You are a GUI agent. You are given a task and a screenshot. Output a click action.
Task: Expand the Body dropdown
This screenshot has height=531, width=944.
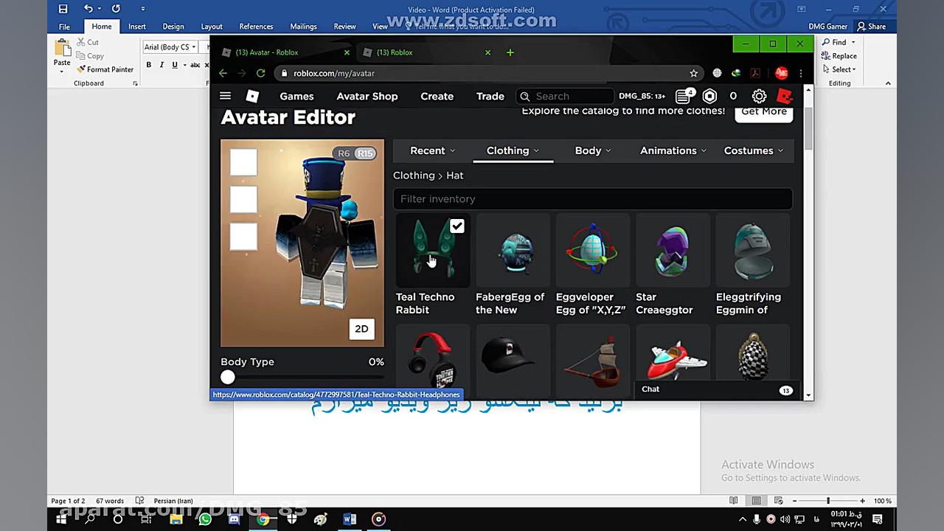point(593,150)
